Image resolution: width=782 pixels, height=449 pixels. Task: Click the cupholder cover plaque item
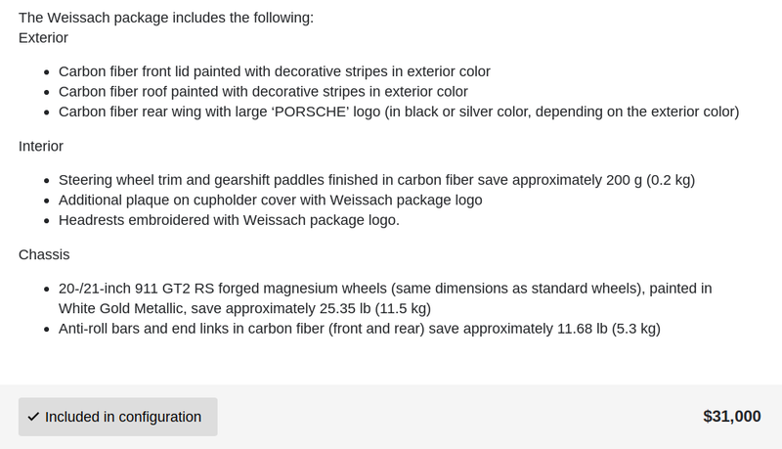[x=271, y=201]
